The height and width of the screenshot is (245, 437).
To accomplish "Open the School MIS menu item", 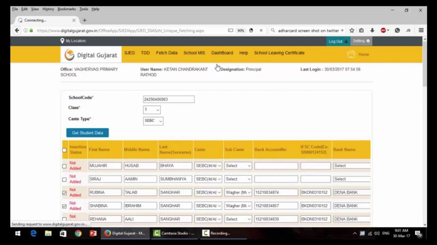I will point(194,53).
